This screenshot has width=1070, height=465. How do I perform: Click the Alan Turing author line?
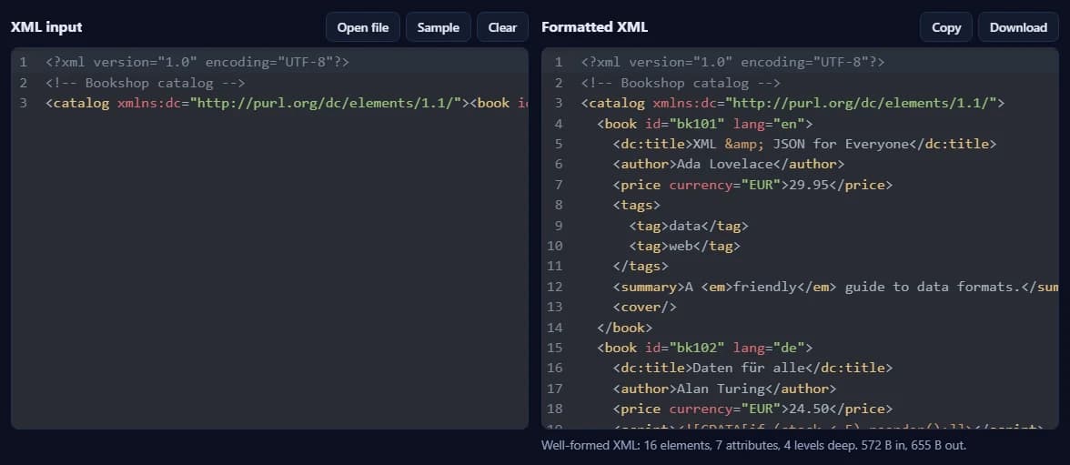724,388
